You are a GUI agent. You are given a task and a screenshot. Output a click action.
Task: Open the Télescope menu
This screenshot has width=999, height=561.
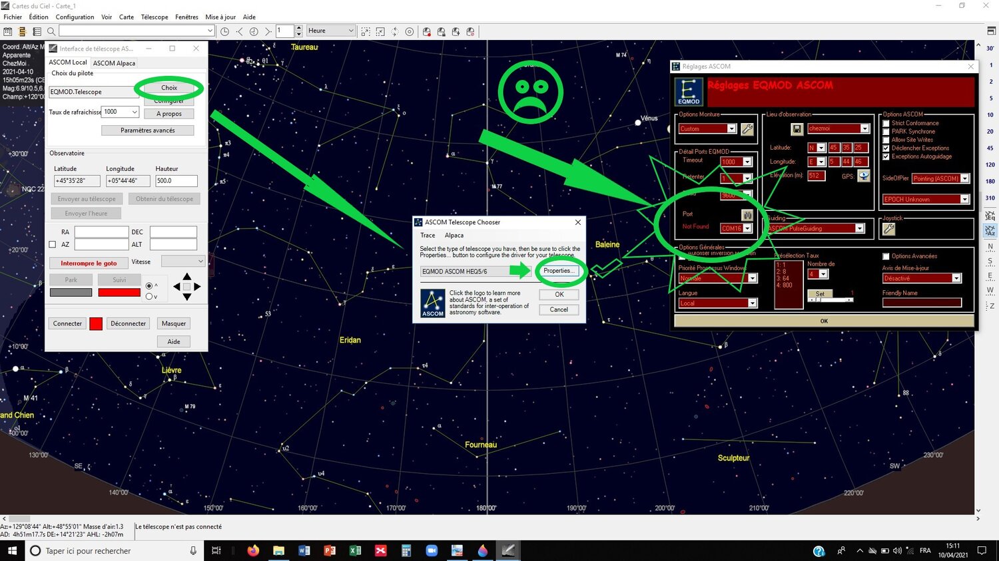(155, 17)
